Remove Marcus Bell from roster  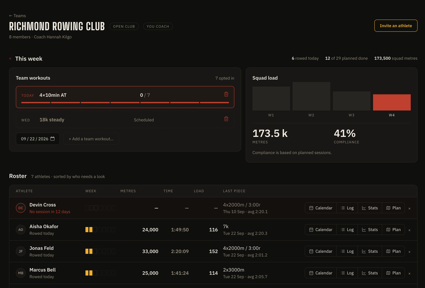point(409,273)
